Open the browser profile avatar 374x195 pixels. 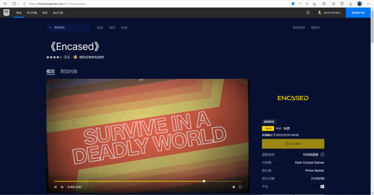pos(359,4)
